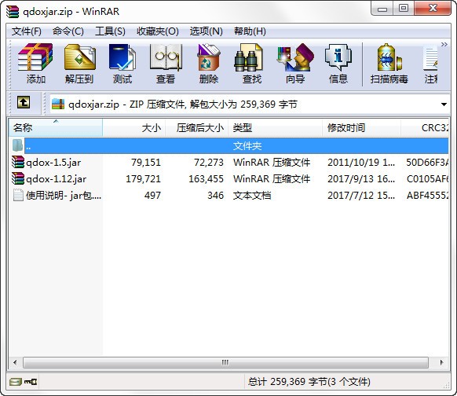This screenshot has width=457, height=396.
Task: Sort by 修改时间 column header
Action: click(361, 127)
